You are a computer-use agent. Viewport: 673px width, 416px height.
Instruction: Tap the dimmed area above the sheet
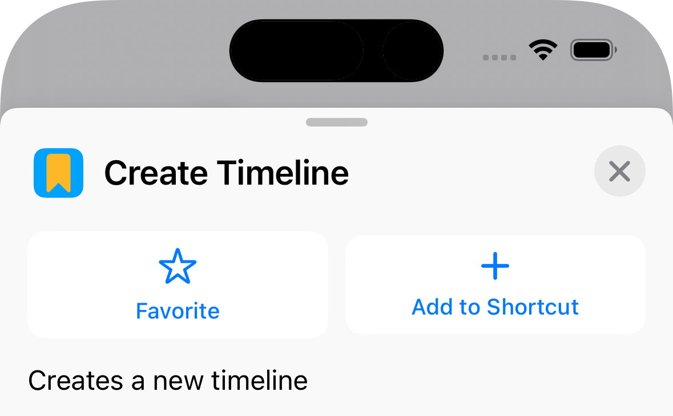click(114, 91)
